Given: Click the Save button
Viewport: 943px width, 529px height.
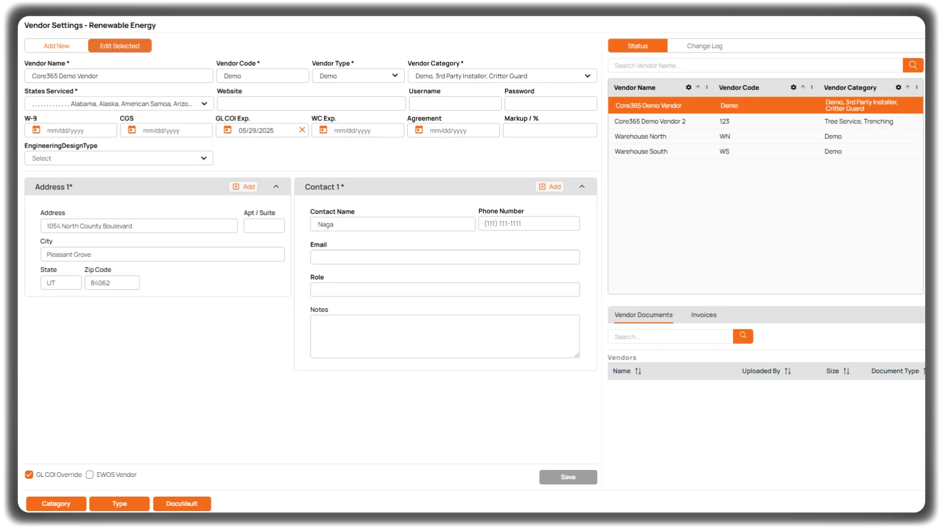Looking at the screenshot, I should point(568,477).
